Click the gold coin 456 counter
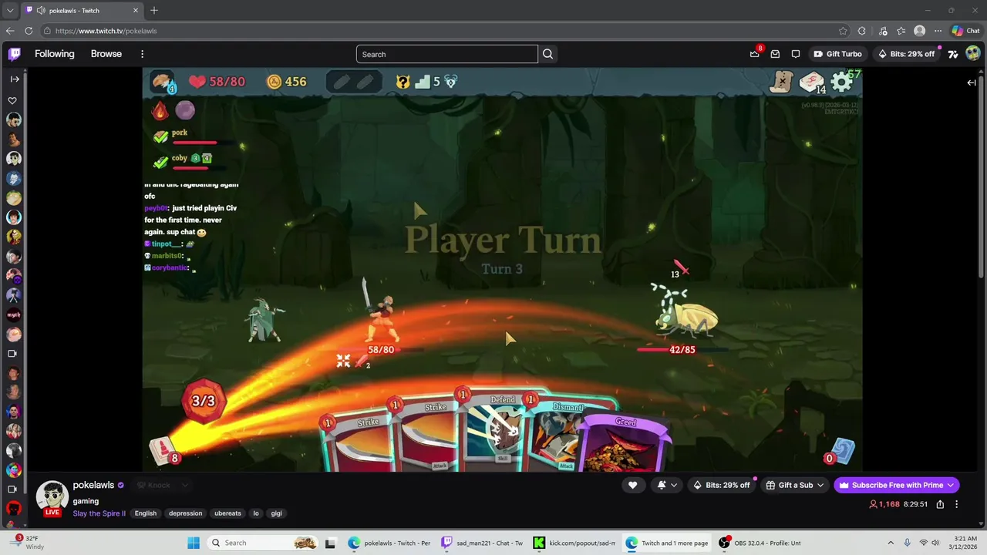 pos(287,82)
